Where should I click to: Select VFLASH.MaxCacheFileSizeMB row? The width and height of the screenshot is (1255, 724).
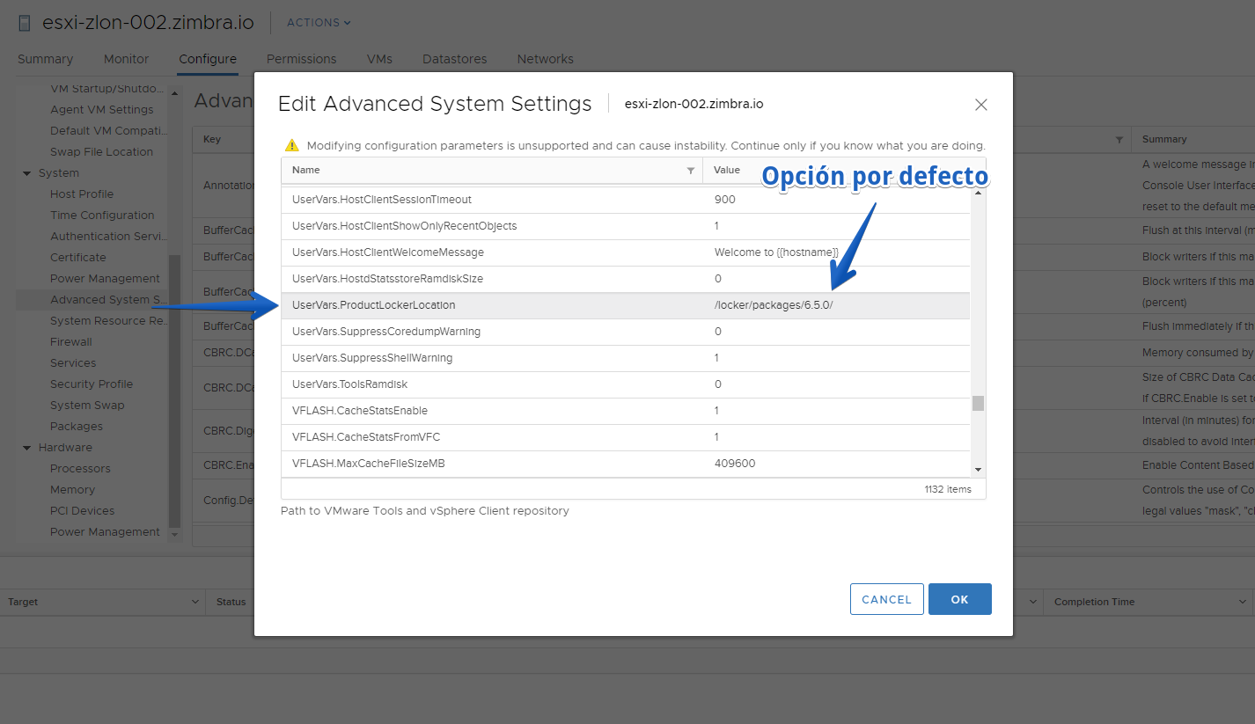coord(626,464)
